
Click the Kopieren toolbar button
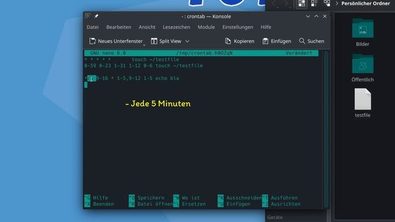[x=239, y=41]
